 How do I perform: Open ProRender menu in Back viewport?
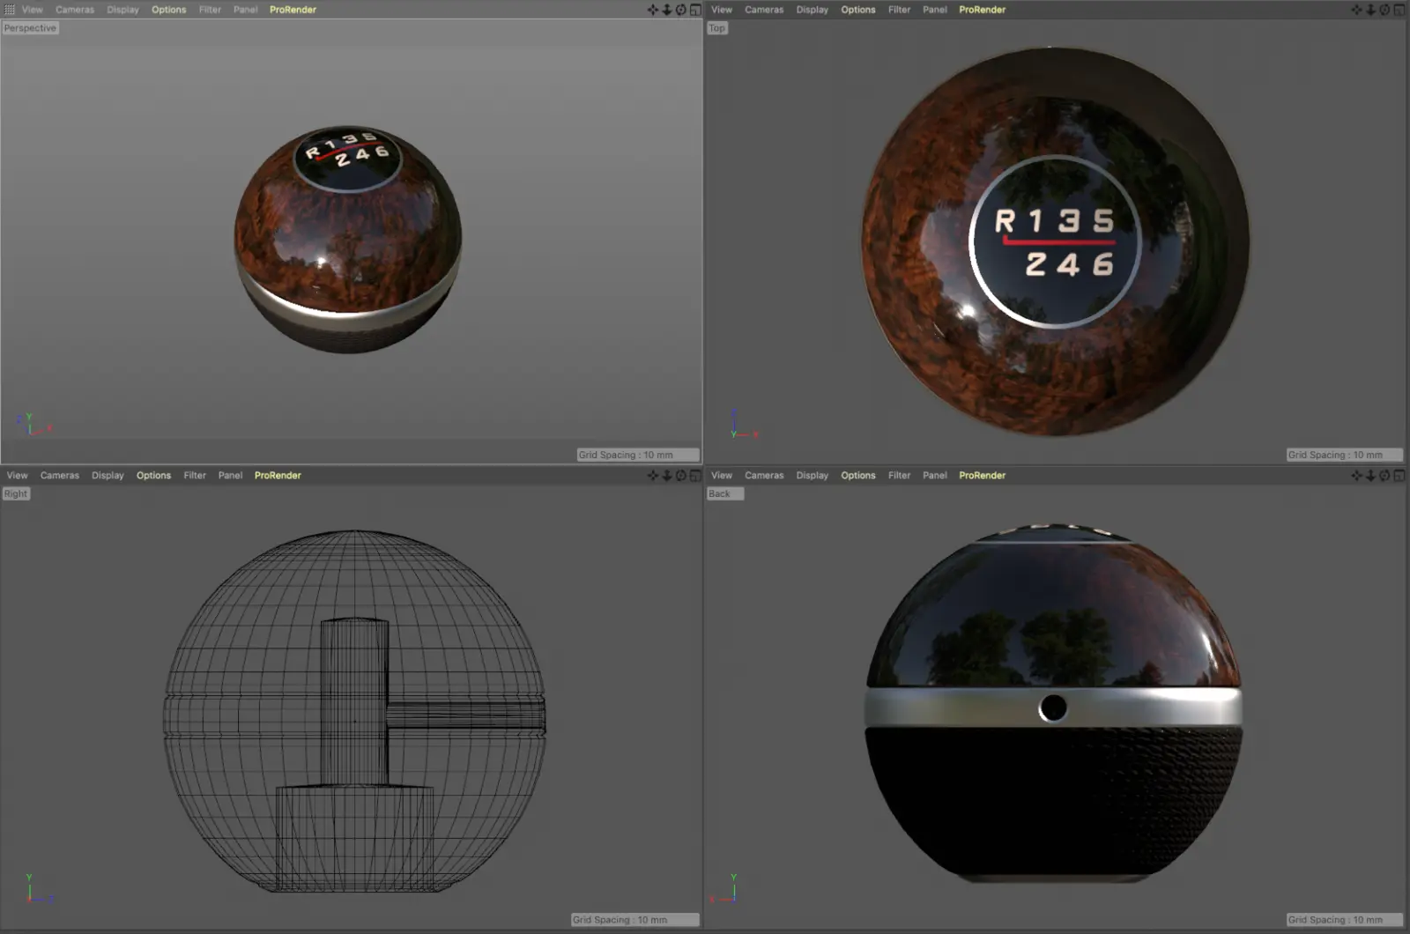[x=982, y=476]
